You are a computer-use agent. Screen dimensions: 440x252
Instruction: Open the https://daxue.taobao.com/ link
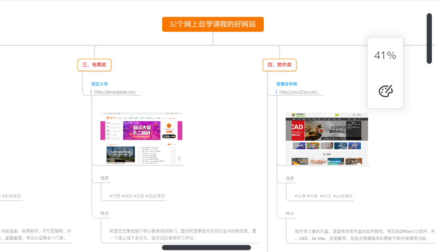115,91
